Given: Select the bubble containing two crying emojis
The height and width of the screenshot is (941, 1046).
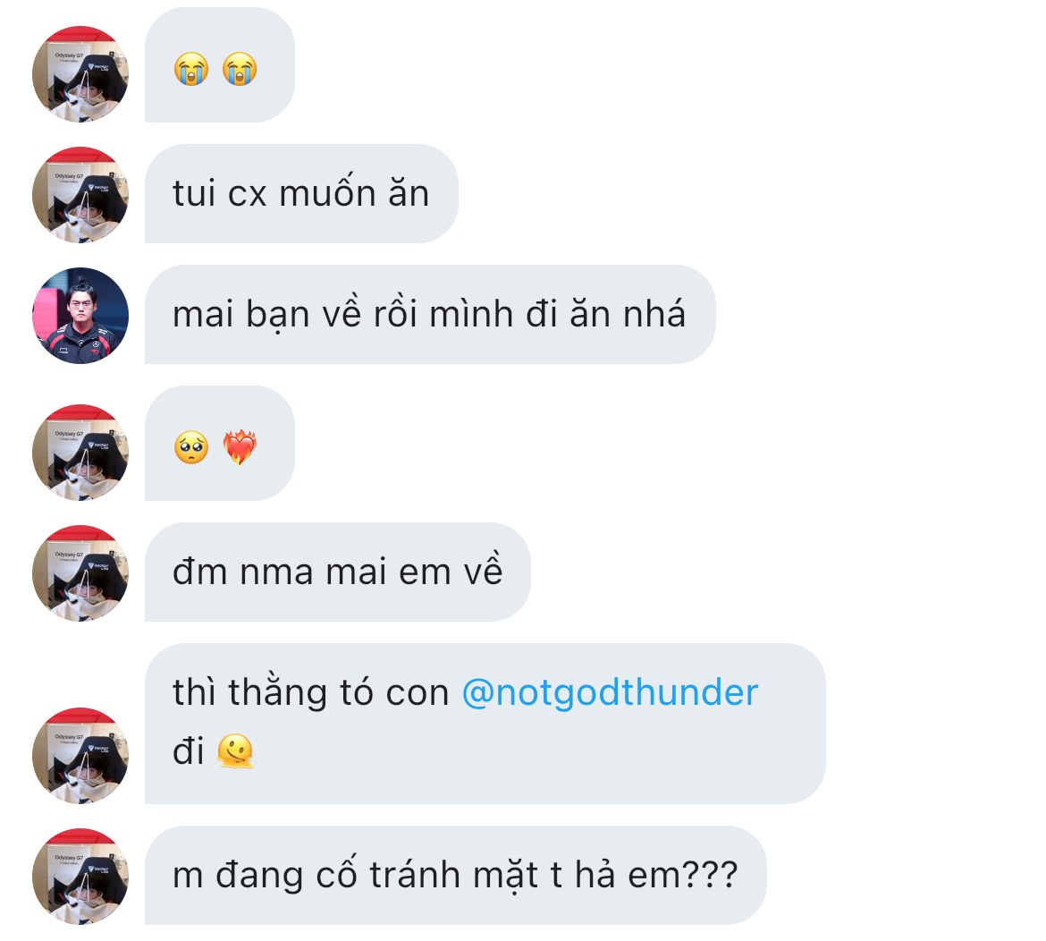Looking at the screenshot, I should coord(220,64).
